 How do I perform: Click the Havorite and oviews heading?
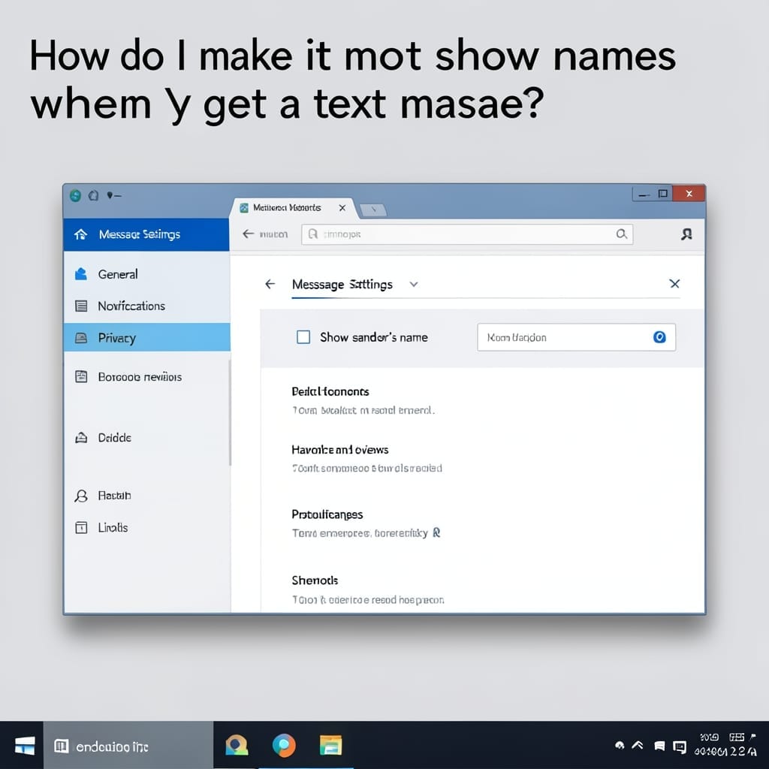point(340,450)
